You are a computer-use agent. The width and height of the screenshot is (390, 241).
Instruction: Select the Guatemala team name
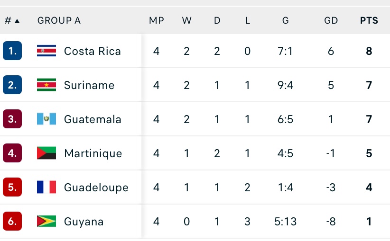(x=93, y=119)
